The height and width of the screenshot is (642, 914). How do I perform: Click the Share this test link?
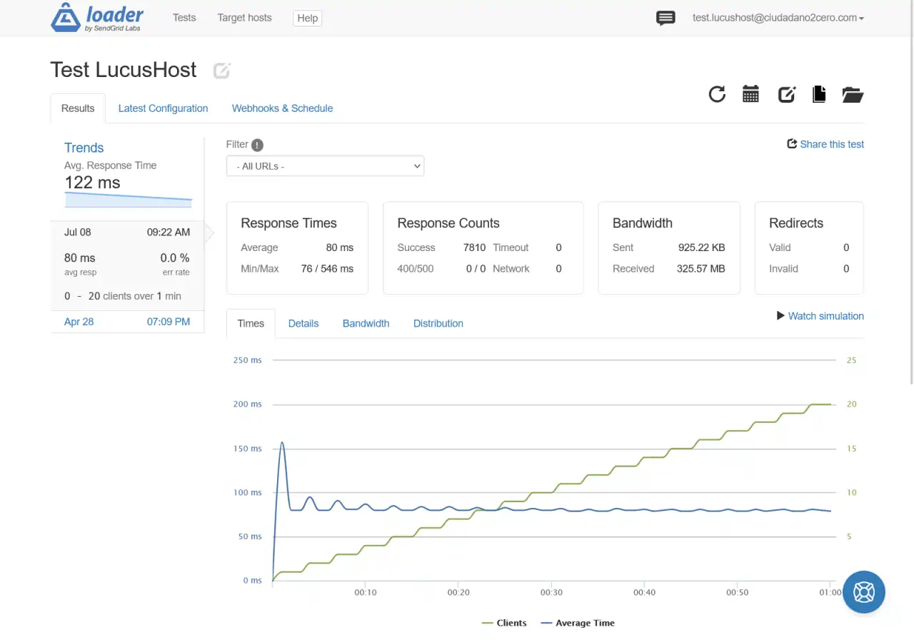tap(825, 144)
